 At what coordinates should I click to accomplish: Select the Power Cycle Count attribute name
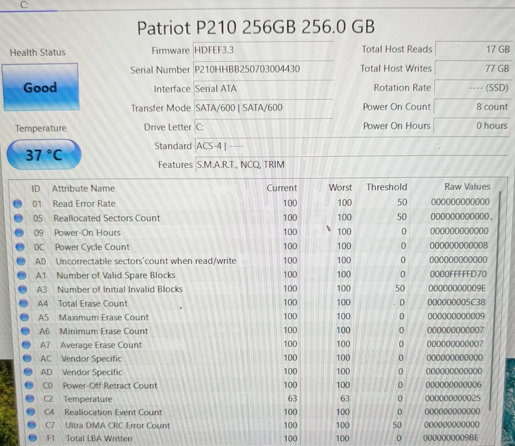click(x=92, y=247)
